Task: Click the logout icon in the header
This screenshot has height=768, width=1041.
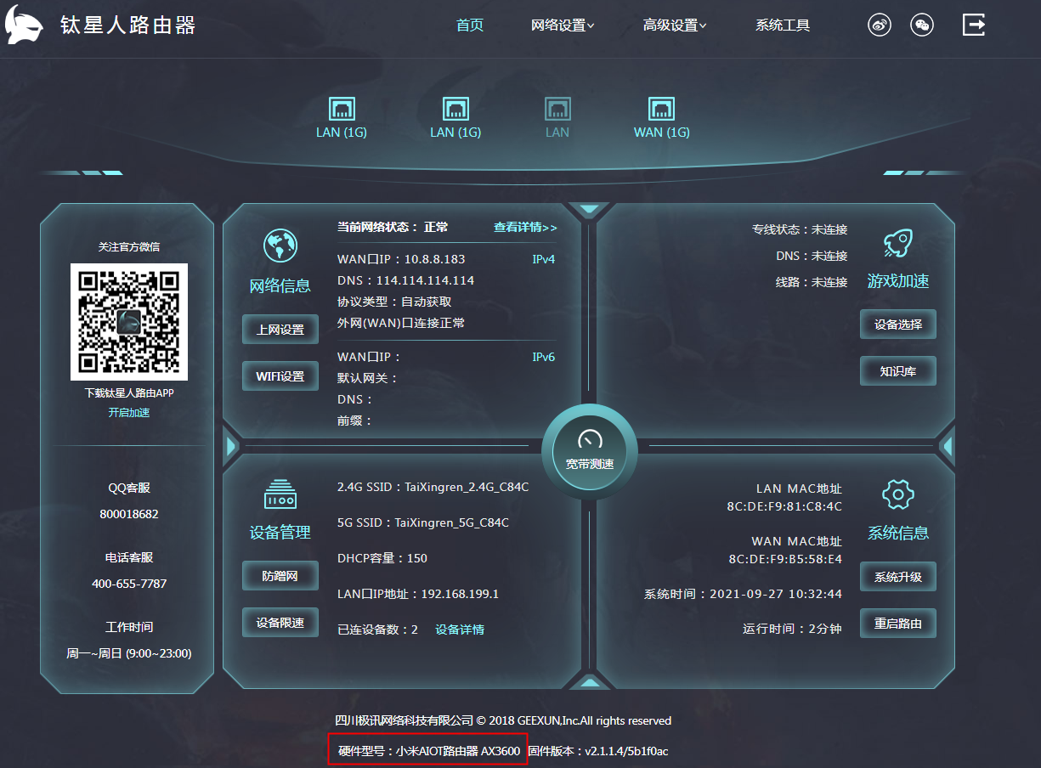Action: [974, 25]
